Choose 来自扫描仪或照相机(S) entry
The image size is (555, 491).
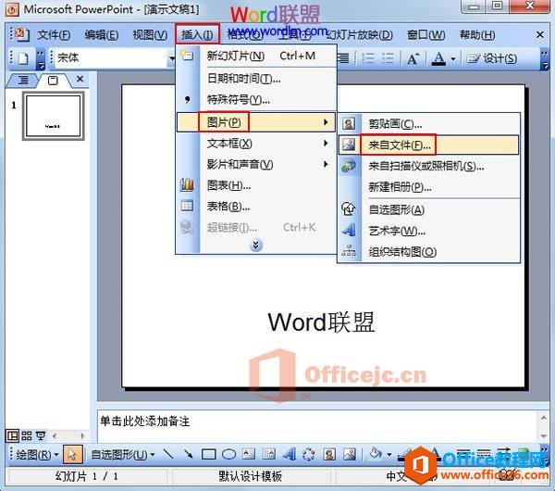point(428,166)
